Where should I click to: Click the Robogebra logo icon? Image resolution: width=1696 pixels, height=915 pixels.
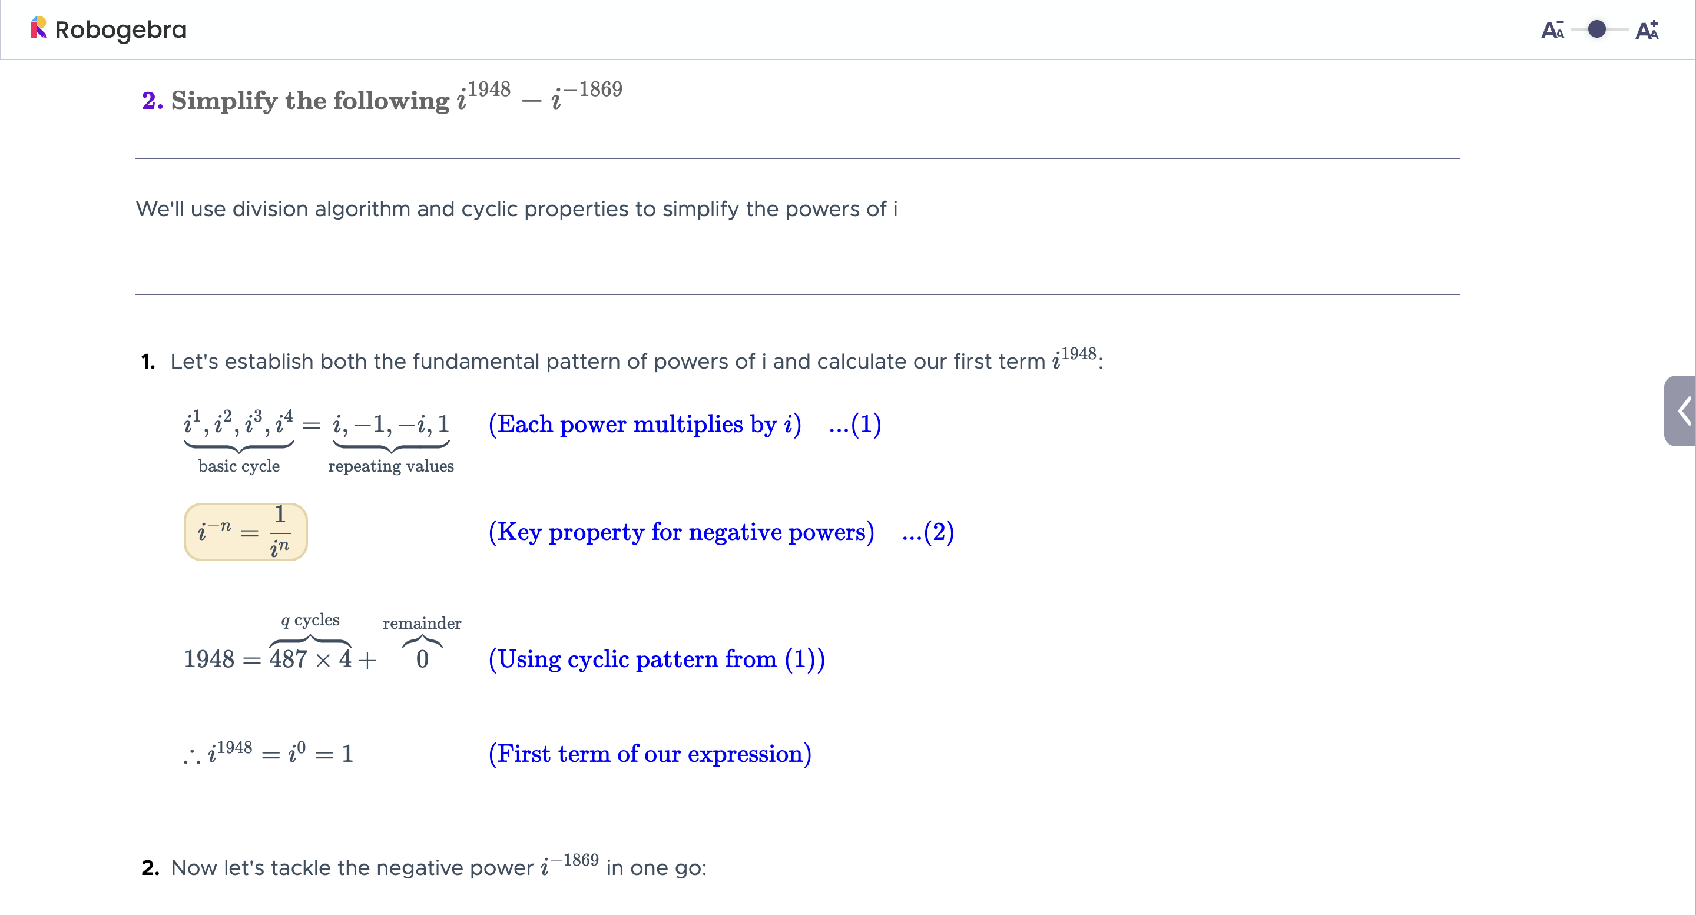click(x=38, y=28)
